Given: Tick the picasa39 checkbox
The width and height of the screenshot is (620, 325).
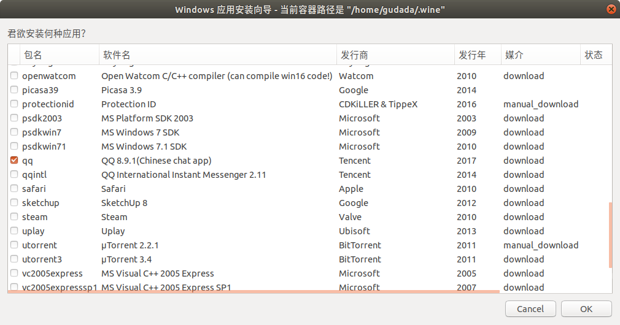Looking at the screenshot, I should pyautogui.click(x=14, y=90).
